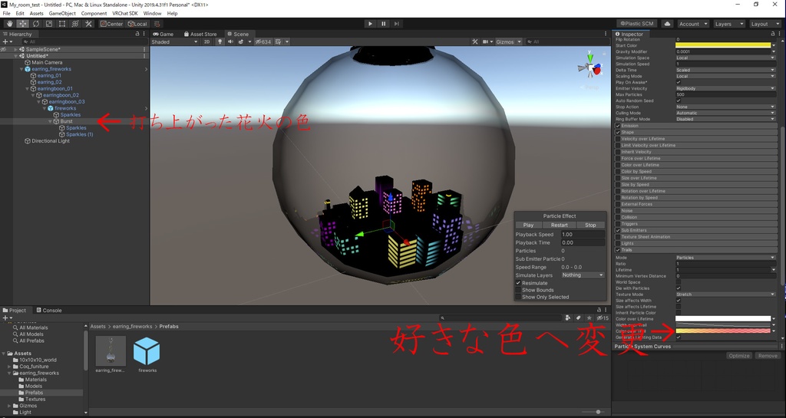786x418 pixels.
Task: Select the Move tool
Action: [23, 24]
